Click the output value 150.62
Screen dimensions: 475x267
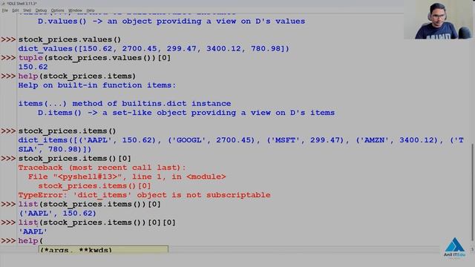[x=33, y=67]
